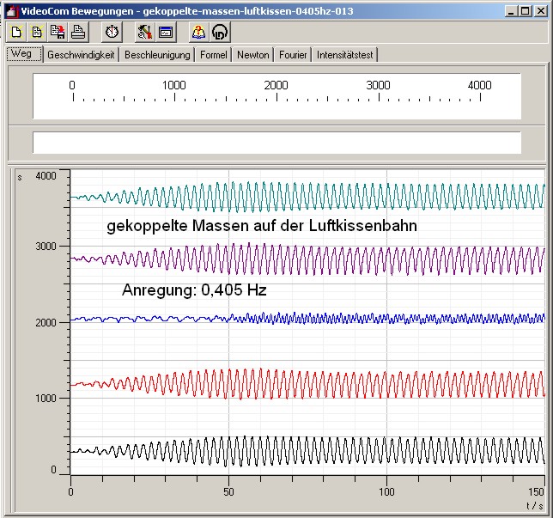Screen dimensions: 553x518
Task: Open the Newton tab
Action: click(x=253, y=55)
